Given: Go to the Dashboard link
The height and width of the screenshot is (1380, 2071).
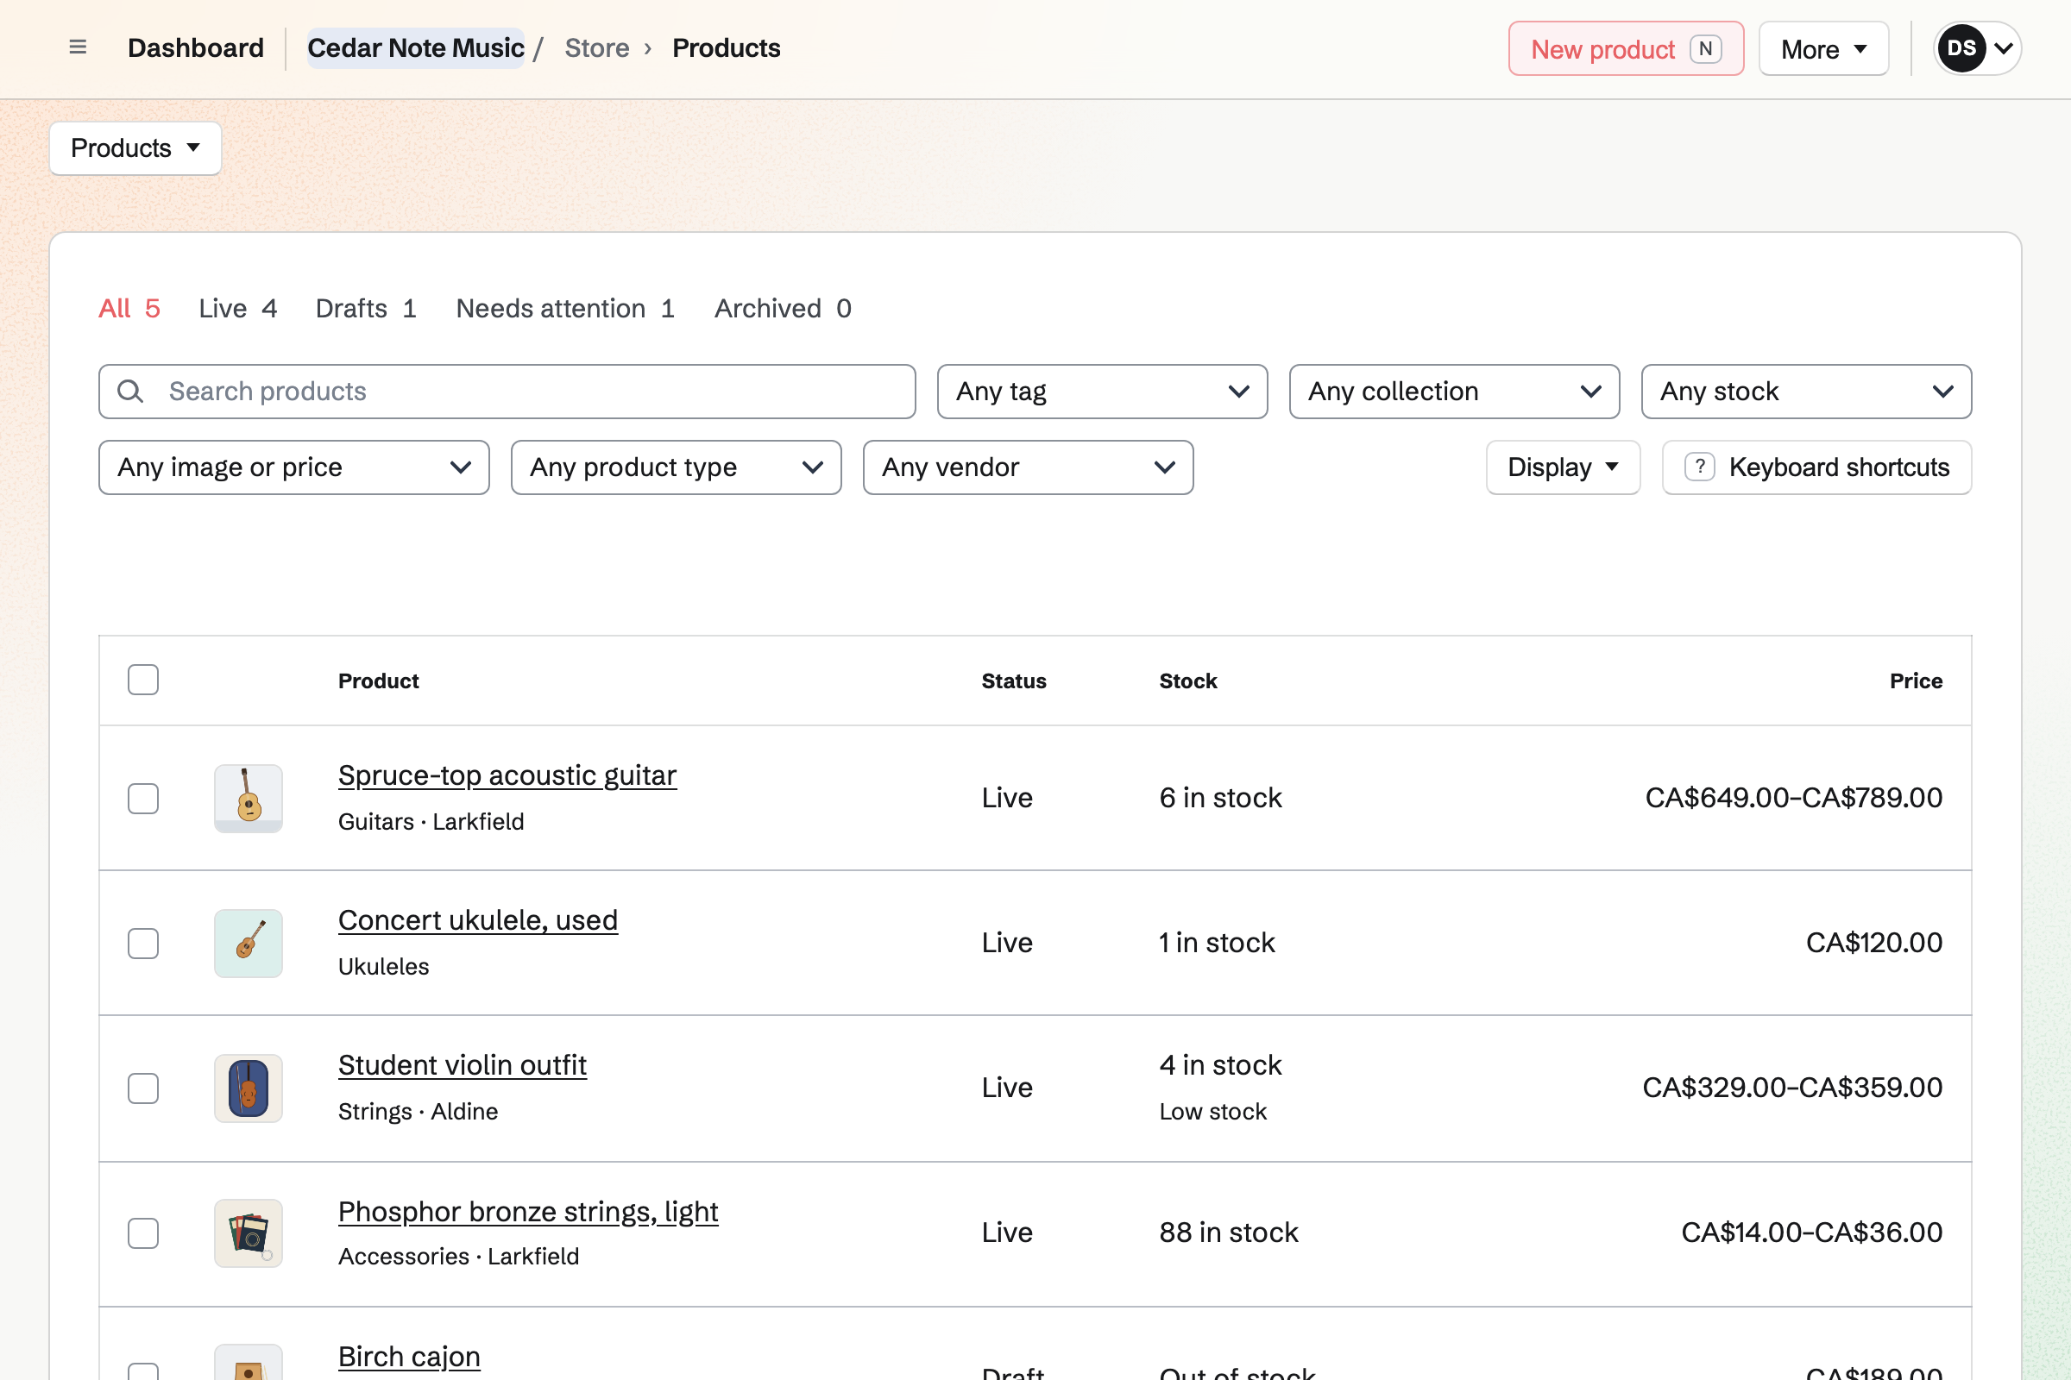Looking at the screenshot, I should coord(196,47).
